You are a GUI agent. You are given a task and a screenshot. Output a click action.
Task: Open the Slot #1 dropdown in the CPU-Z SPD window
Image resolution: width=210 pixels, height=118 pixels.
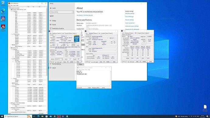click(125, 36)
